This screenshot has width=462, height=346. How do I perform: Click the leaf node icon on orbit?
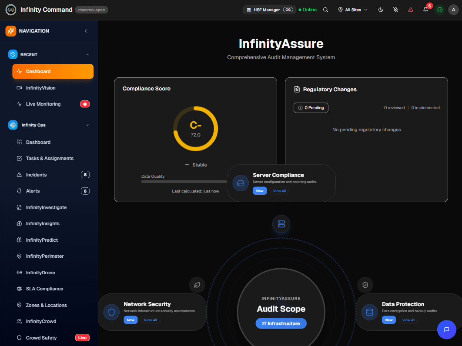[197, 285]
